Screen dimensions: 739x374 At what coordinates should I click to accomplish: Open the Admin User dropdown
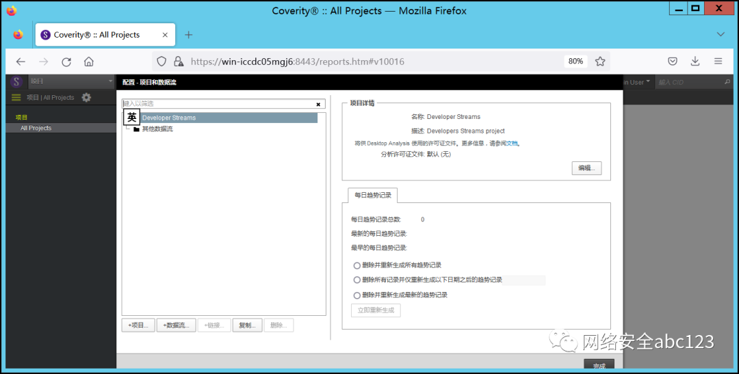(637, 82)
